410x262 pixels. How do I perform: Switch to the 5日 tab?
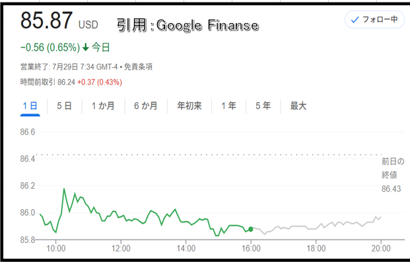64,106
